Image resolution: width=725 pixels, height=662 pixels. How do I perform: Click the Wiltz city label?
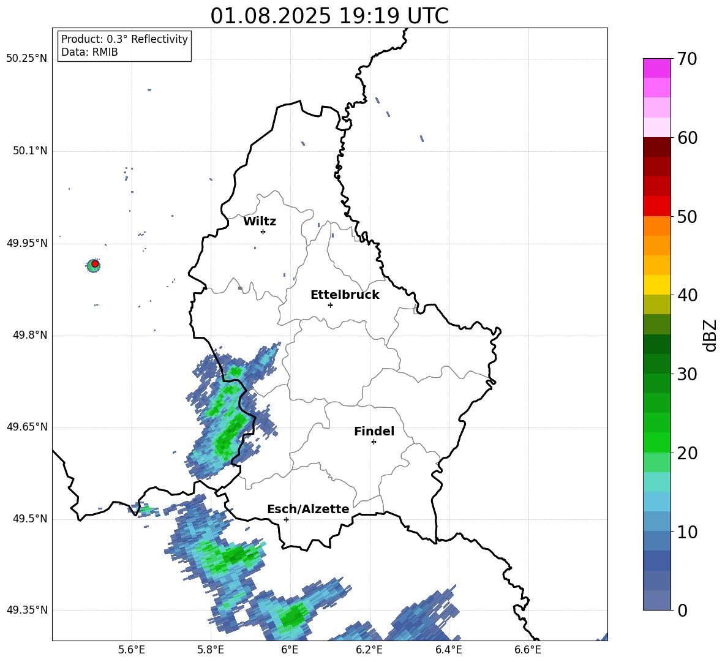(x=260, y=222)
